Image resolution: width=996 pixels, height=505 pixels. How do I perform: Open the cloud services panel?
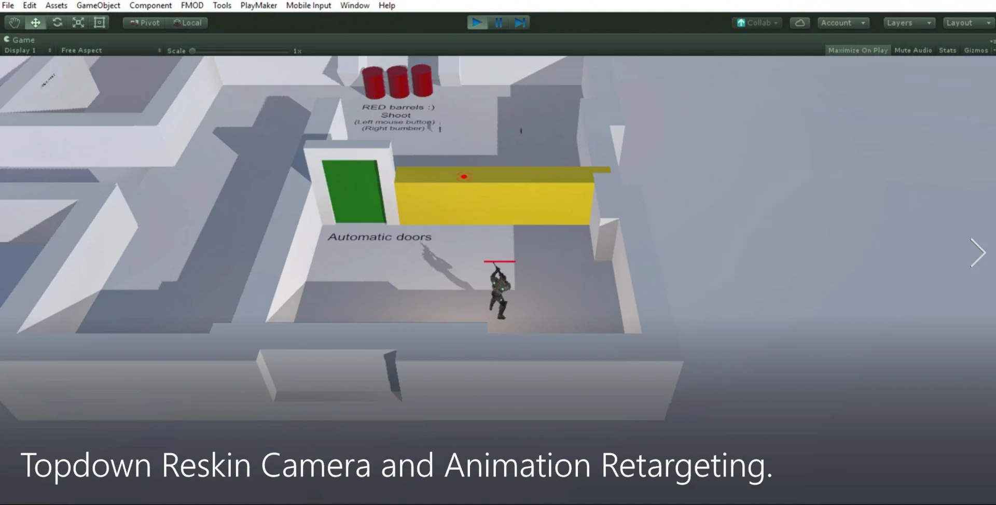[x=800, y=23]
